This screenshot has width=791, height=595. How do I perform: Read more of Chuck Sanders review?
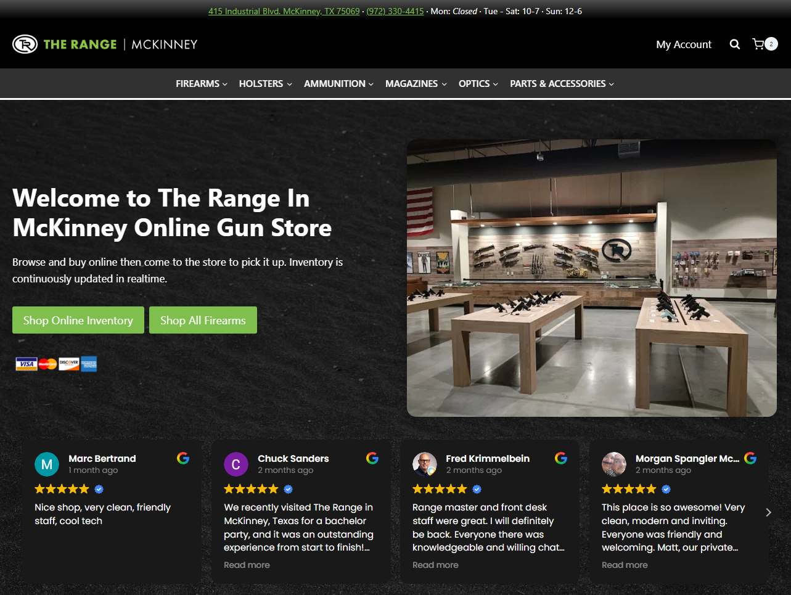click(x=247, y=565)
